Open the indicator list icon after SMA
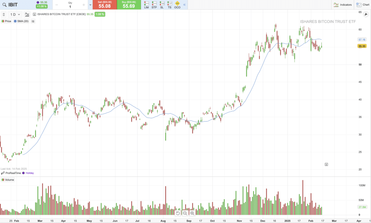Screen dimensions: 371x223 coord(33,21)
